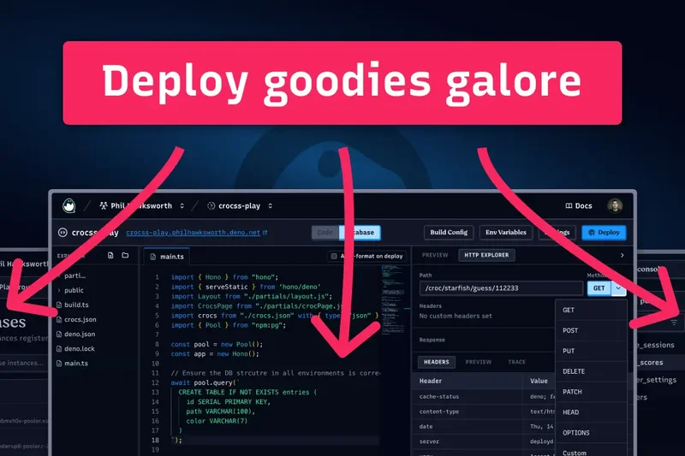The width and height of the screenshot is (685, 456).
Task: Switch to the Code view toggle
Action: [325, 233]
